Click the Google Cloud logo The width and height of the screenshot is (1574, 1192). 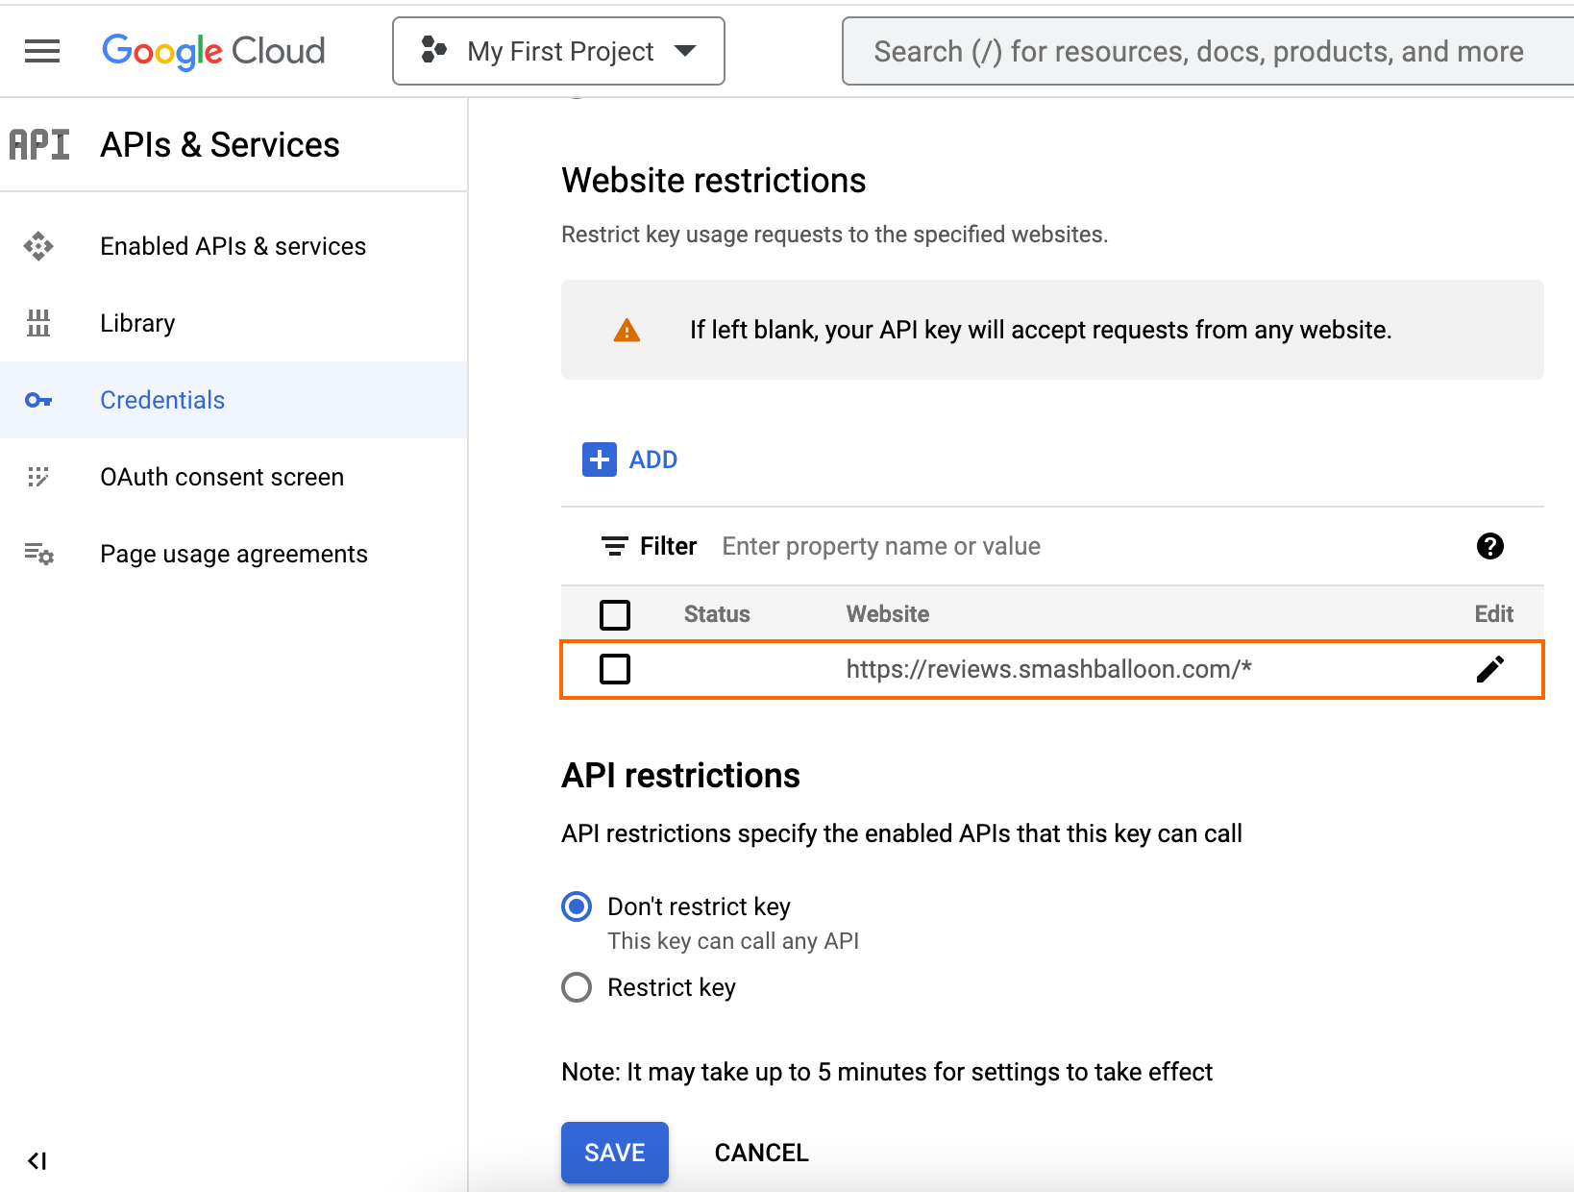point(213,51)
